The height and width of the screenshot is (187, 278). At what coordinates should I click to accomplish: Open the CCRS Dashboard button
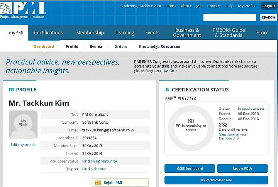pos(190,168)
